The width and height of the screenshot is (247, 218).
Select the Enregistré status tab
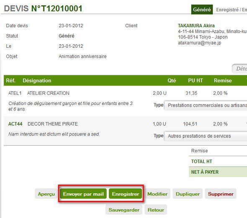[x=227, y=10]
